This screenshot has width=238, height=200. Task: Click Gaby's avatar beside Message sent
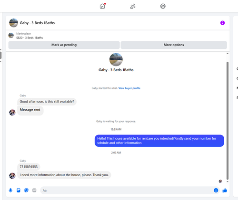click(x=12, y=113)
